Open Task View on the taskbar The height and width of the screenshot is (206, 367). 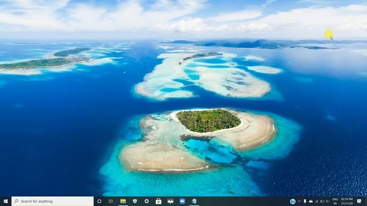[111, 201]
